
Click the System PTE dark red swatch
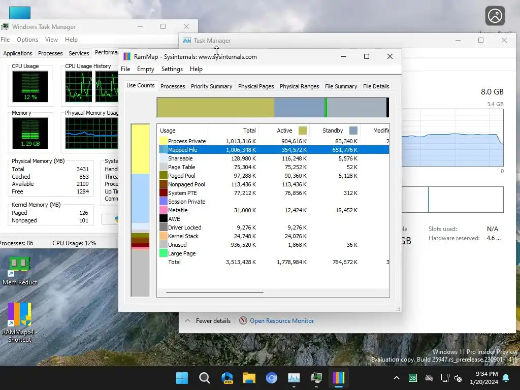click(163, 192)
